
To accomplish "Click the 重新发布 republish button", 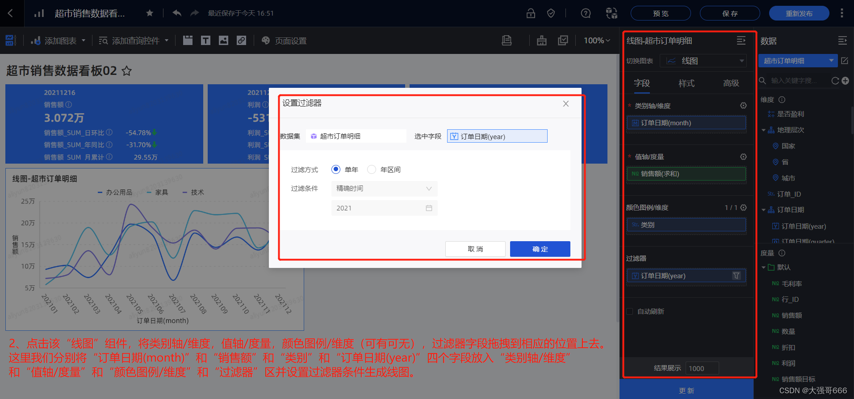I will pyautogui.click(x=799, y=13).
